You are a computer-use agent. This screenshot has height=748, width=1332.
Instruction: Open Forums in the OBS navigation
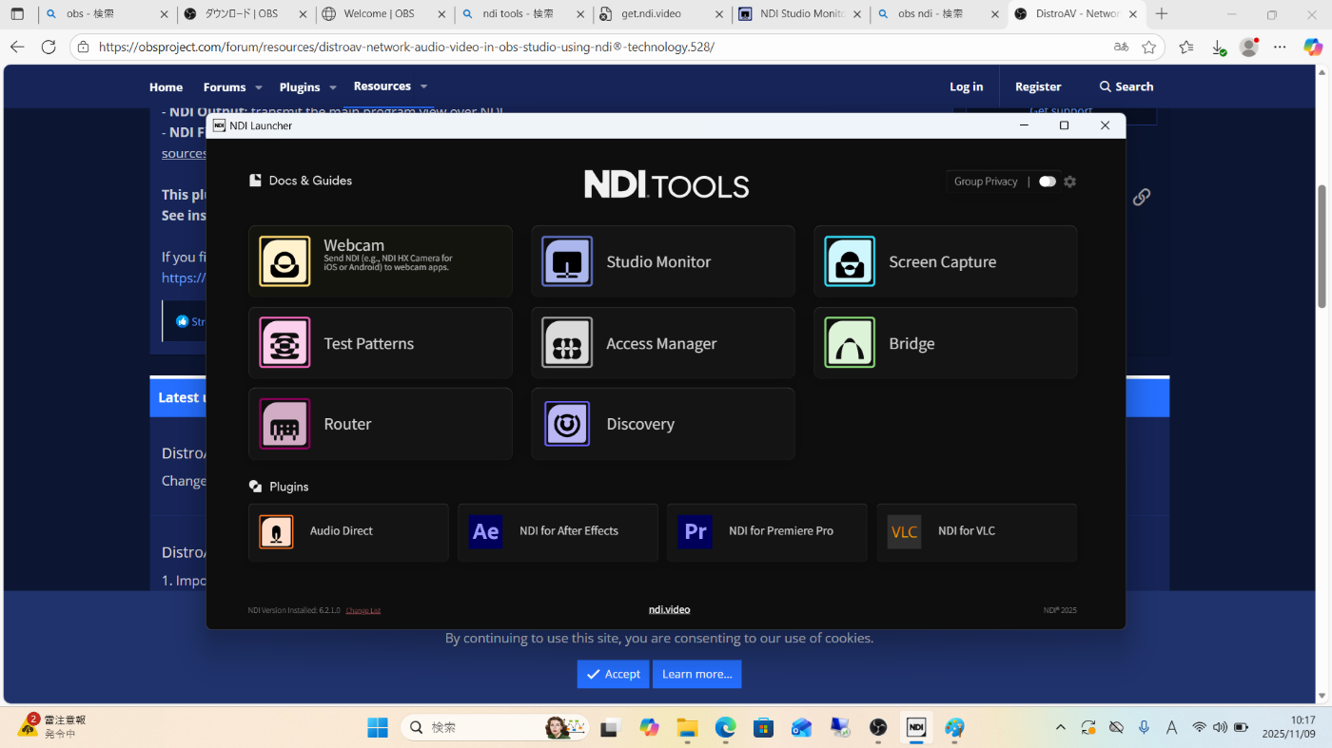tap(225, 86)
